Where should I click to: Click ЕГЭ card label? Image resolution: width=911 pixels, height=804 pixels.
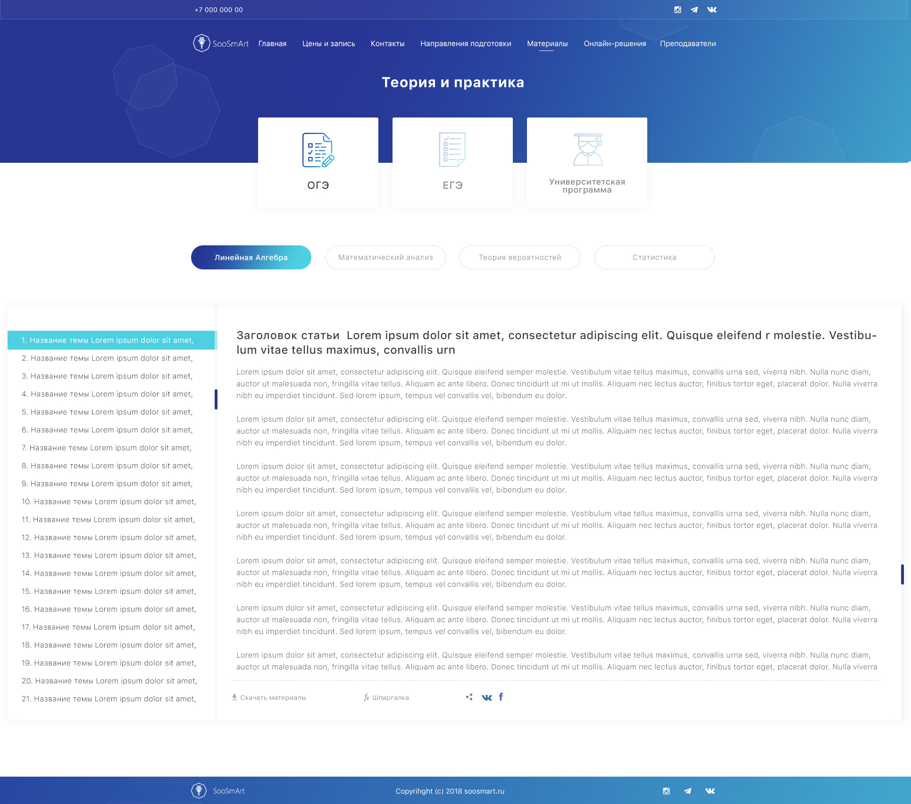tap(452, 185)
